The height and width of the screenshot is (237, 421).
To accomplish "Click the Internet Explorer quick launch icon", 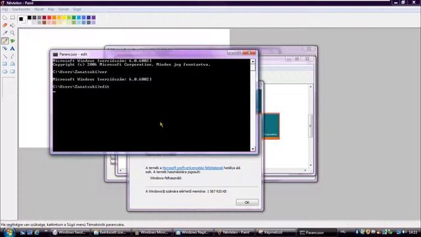I will (x=37, y=232).
